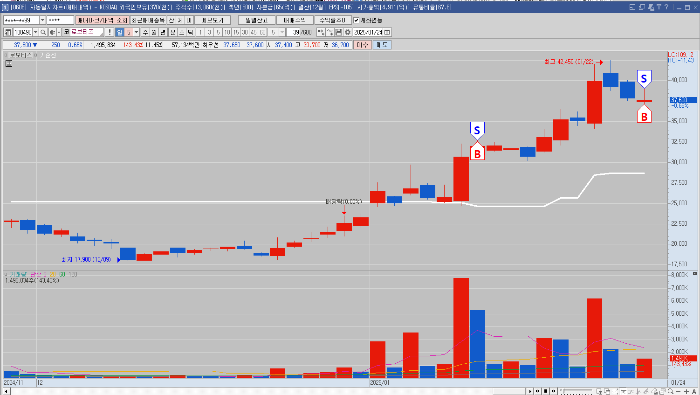Viewport: 700px width, 395px height.
Task: Open the 수익률추이 tab
Action: [x=333, y=20]
